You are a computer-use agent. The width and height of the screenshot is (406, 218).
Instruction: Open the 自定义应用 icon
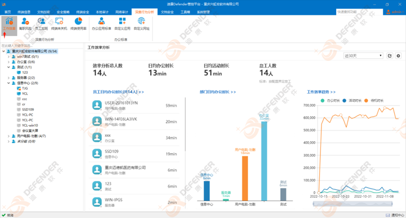point(122,23)
